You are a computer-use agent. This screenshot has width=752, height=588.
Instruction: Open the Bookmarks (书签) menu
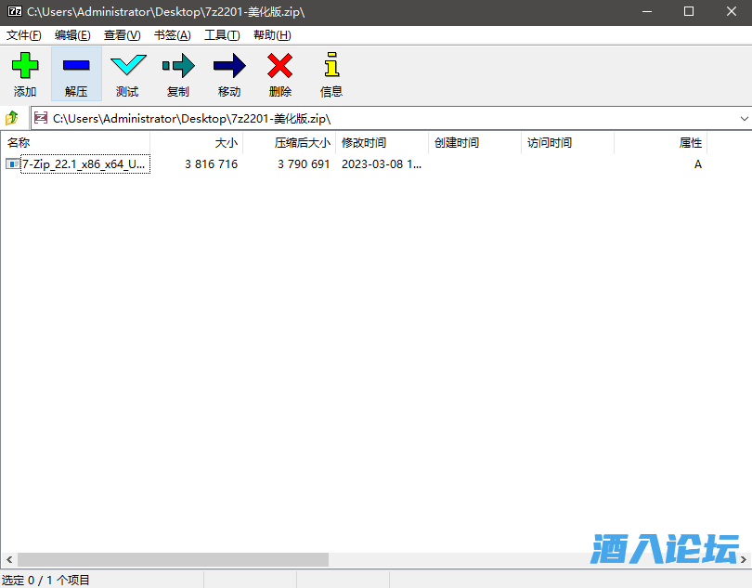(x=172, y=35)
